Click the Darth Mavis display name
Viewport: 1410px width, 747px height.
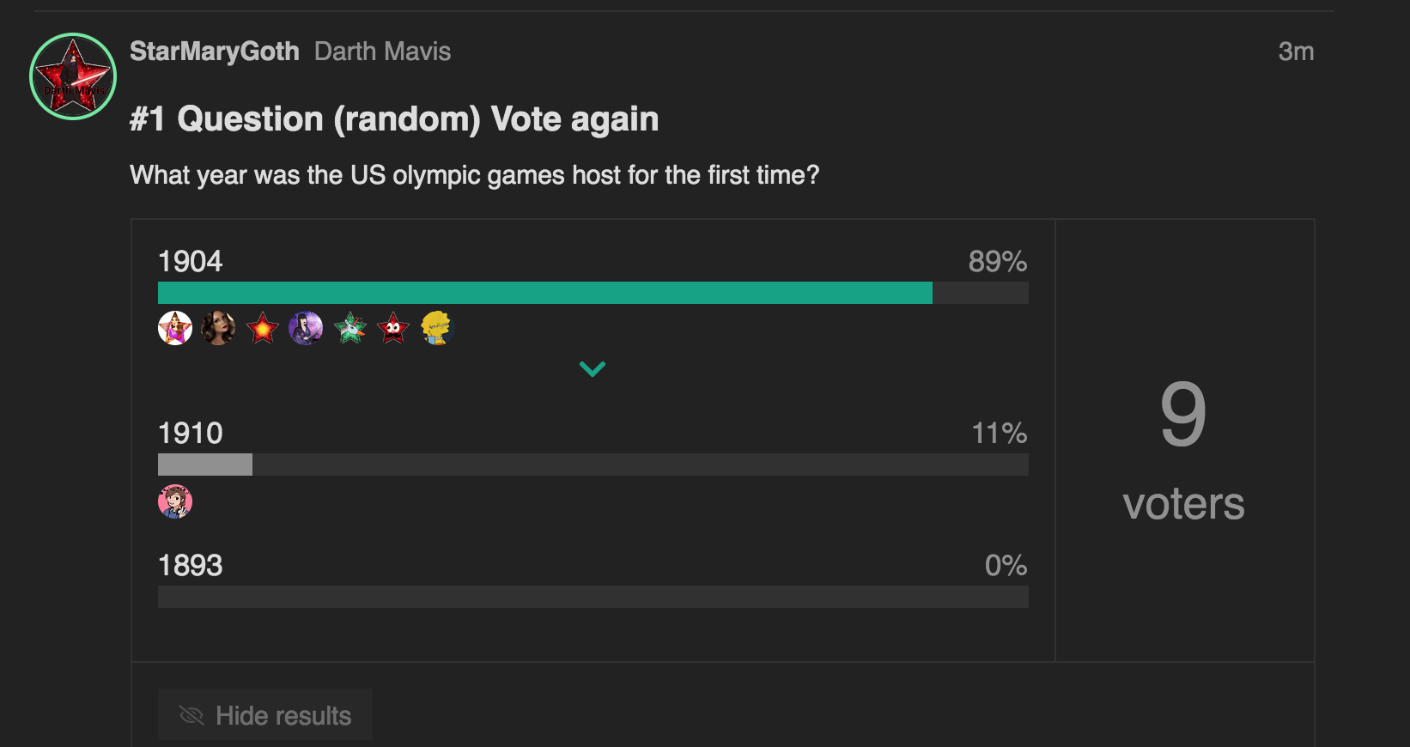382,52
